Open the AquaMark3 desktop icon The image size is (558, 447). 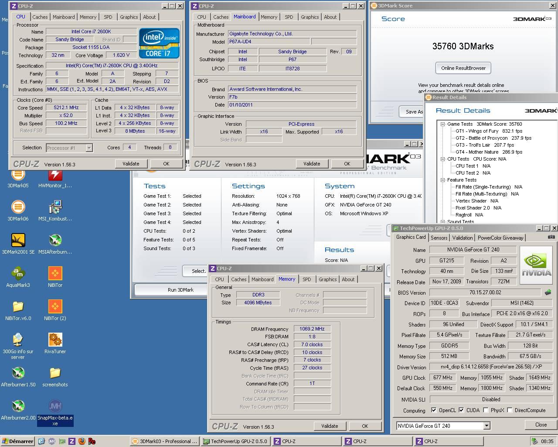coord(18,277)
